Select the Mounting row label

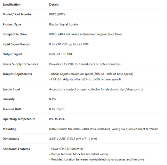(9, 129)
